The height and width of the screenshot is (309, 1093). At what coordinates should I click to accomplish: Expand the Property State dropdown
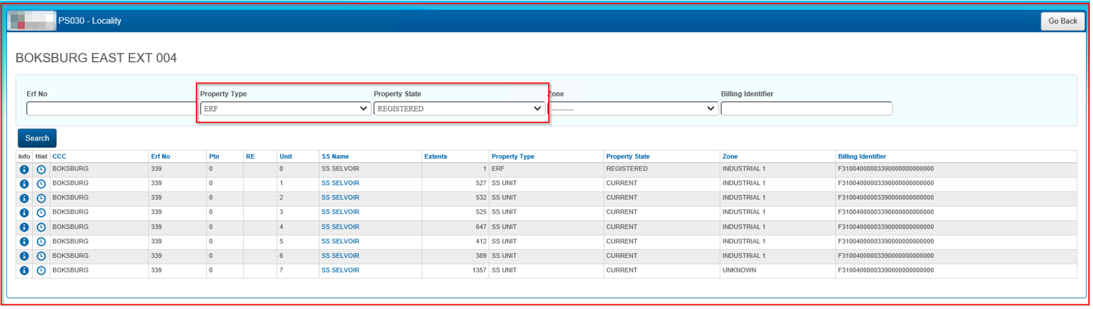pos(459,109)
